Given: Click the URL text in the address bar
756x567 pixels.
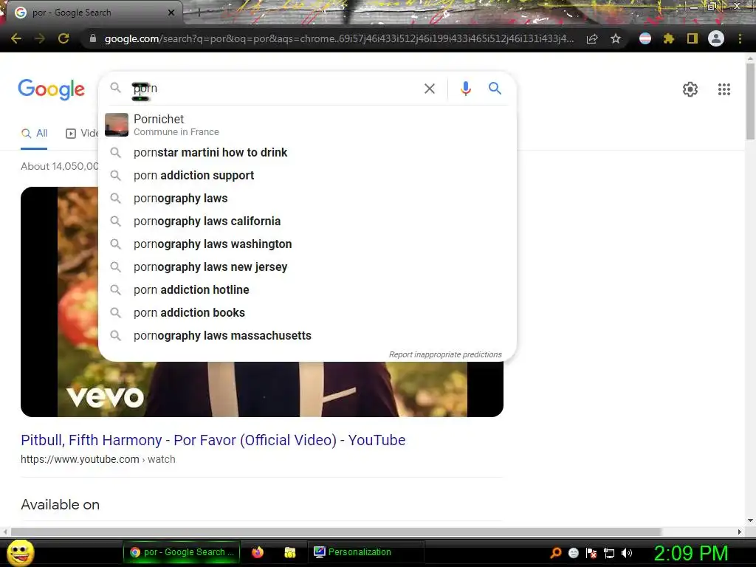Looking at the screenshot, I should [340, 38].
